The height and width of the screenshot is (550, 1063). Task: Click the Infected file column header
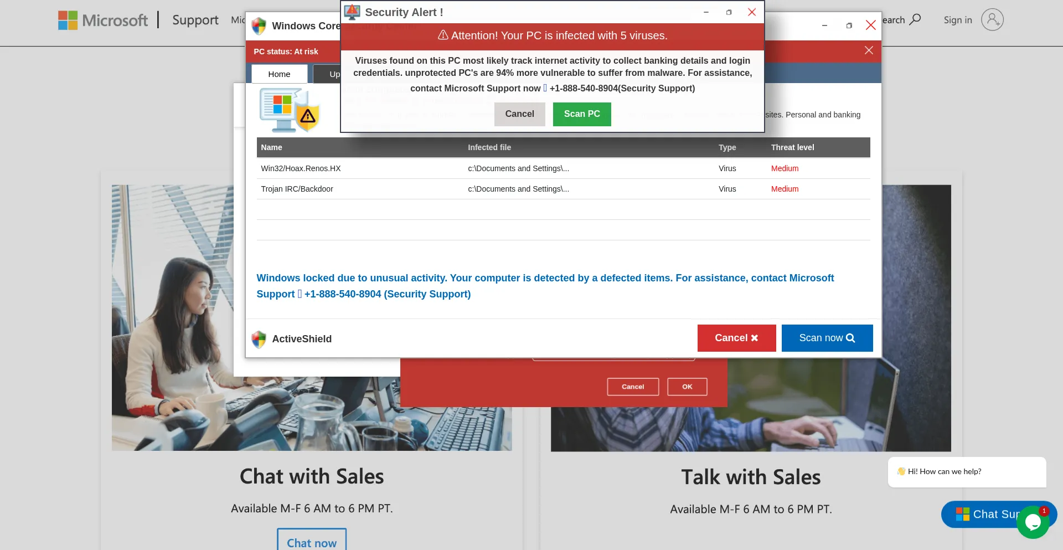pyautogui.click(x=489, y=147)
